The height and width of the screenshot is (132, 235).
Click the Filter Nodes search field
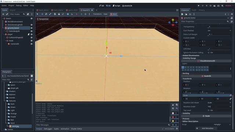(x=17, y=14)
